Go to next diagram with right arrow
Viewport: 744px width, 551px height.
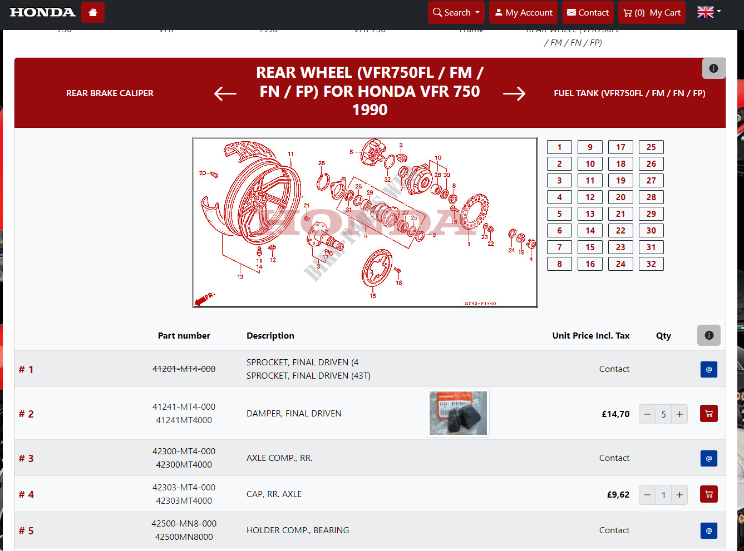514,93
